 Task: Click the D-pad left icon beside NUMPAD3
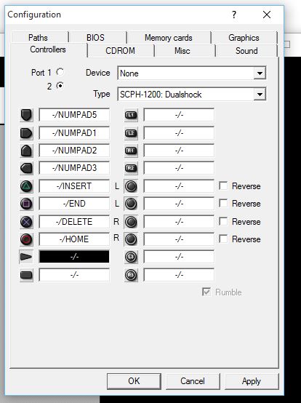26,168
